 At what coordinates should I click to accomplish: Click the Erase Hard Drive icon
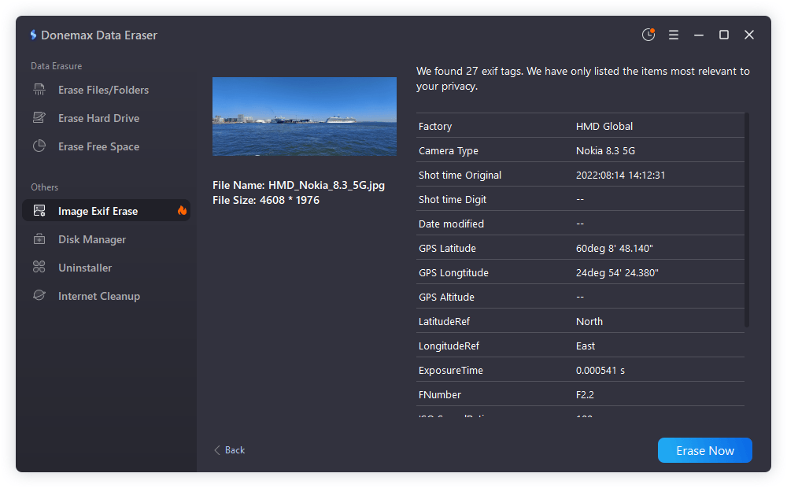(x=39, y=118)
